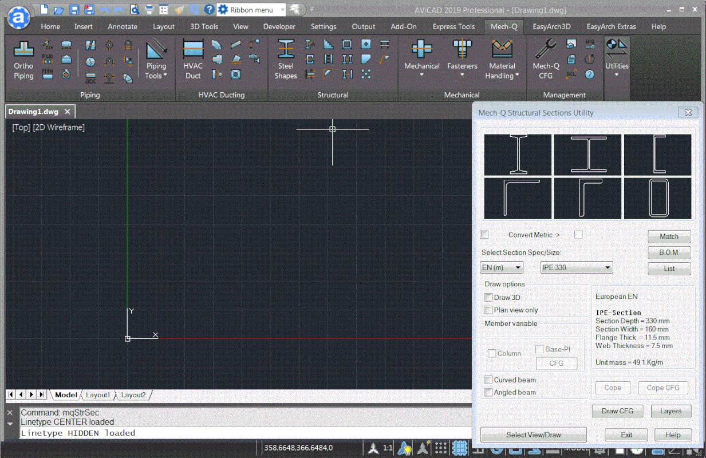Viewport: 706px width, 458px height.
Task: Open the Express Tools ribbon tab
Action: pos(453,26)
